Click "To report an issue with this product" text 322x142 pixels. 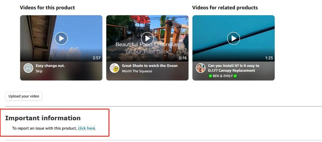click(x=45, y=128)
